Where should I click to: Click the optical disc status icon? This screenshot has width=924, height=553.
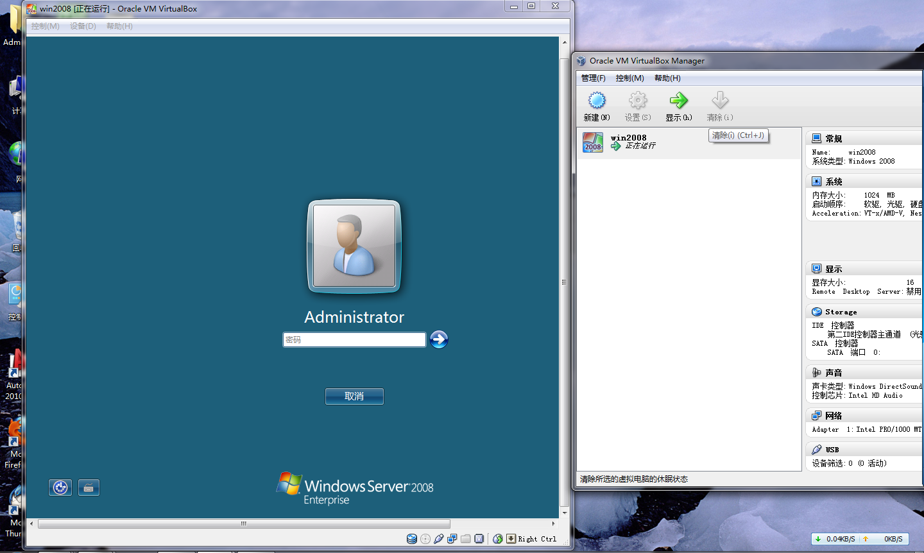coord(425,539)
